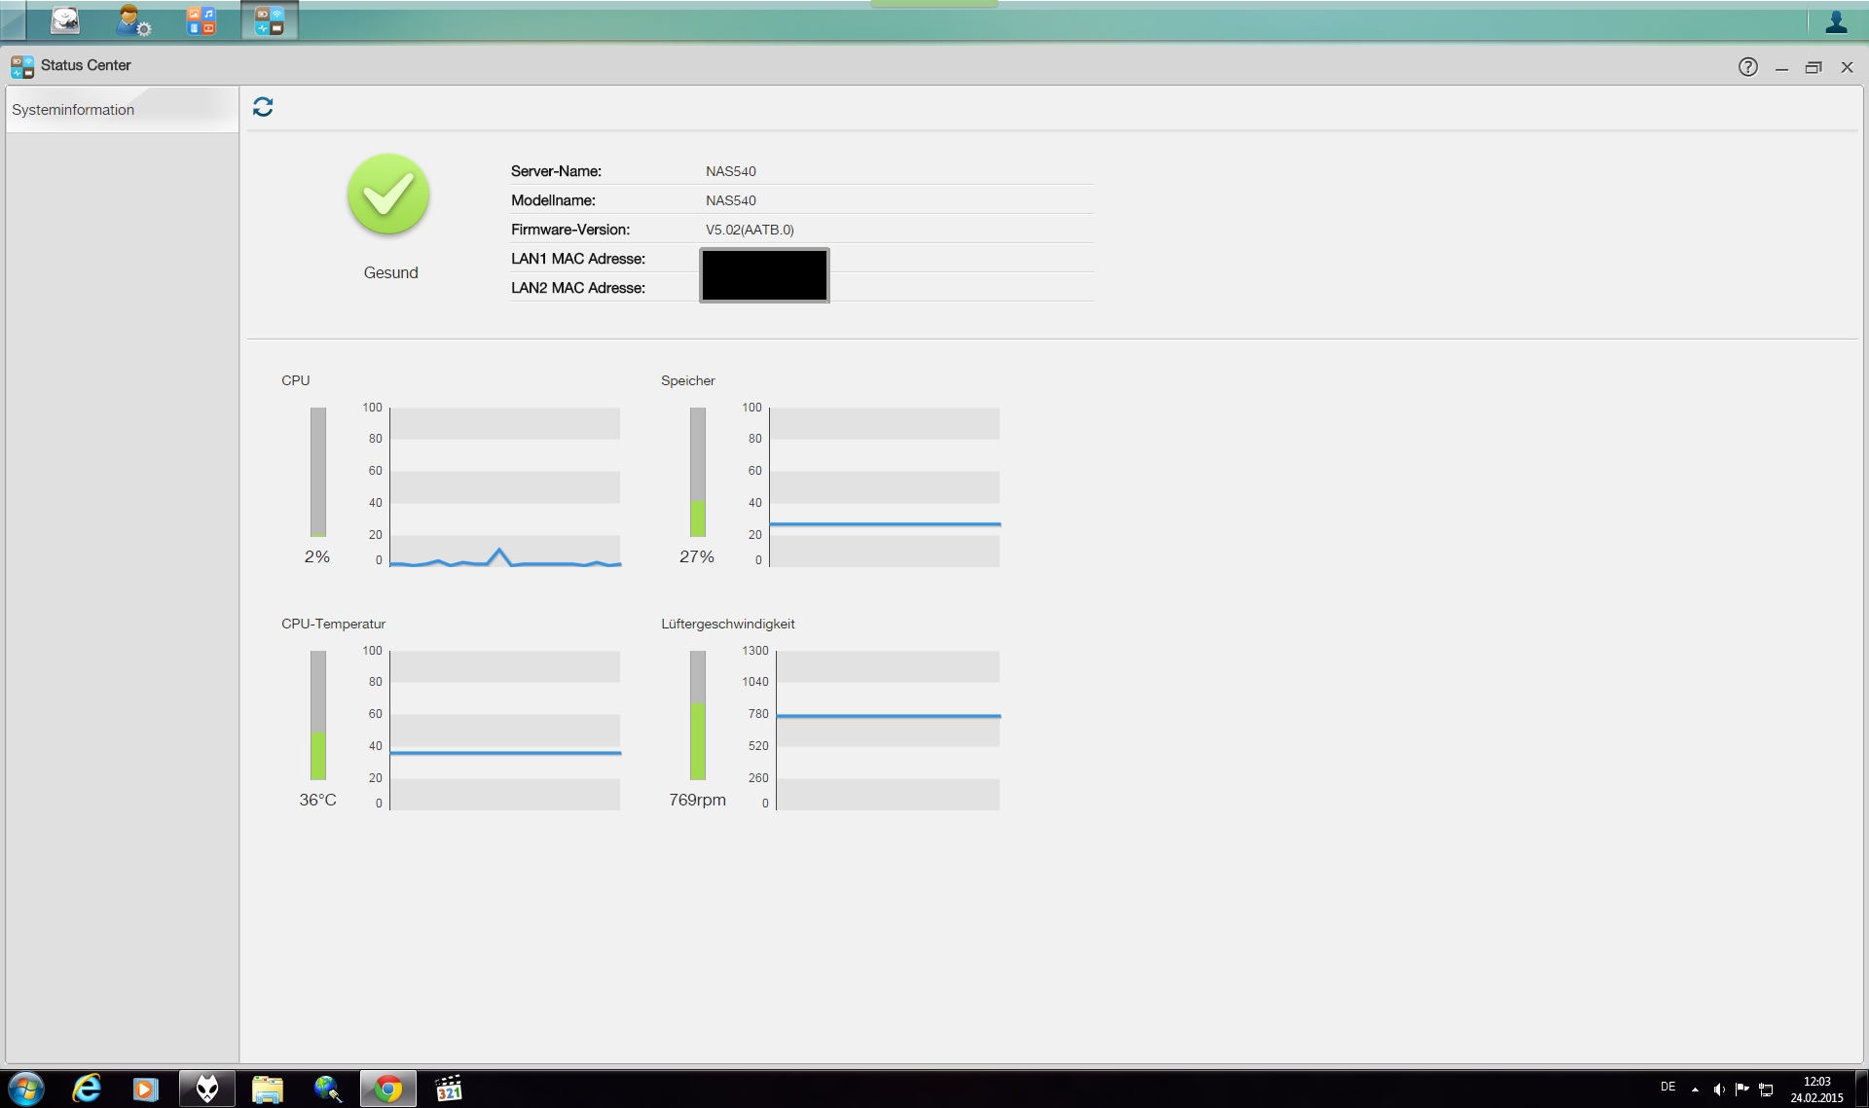Viewport: 1869px width, 1108px height.
Task: Open the volume speaker tray icon
Action: click(1718, 1089)
